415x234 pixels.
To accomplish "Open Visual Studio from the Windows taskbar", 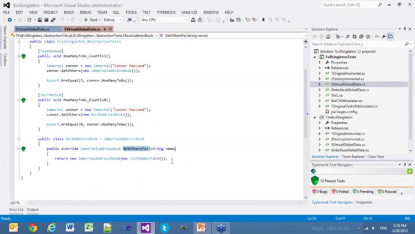I will point(146,228).
